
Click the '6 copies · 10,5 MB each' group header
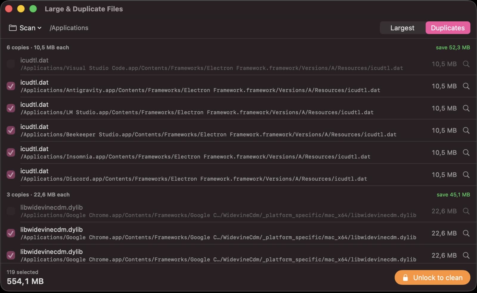click(x=38, y=48)
